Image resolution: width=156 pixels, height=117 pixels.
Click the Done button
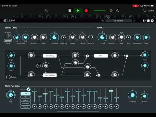pyautogui.click(x=151, y=11)
